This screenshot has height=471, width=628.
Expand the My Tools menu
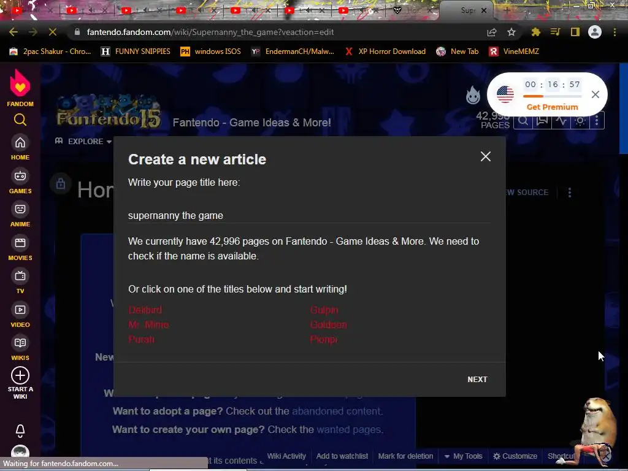coord(464,456)
